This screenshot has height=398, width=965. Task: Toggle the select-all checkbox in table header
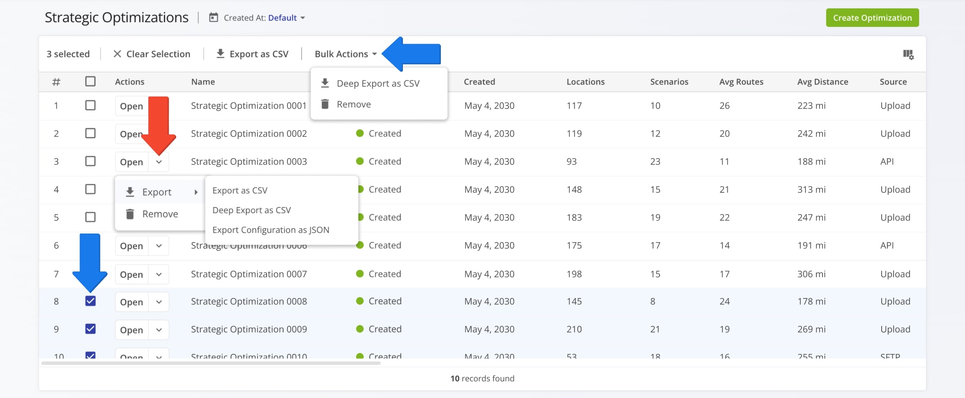90,81
